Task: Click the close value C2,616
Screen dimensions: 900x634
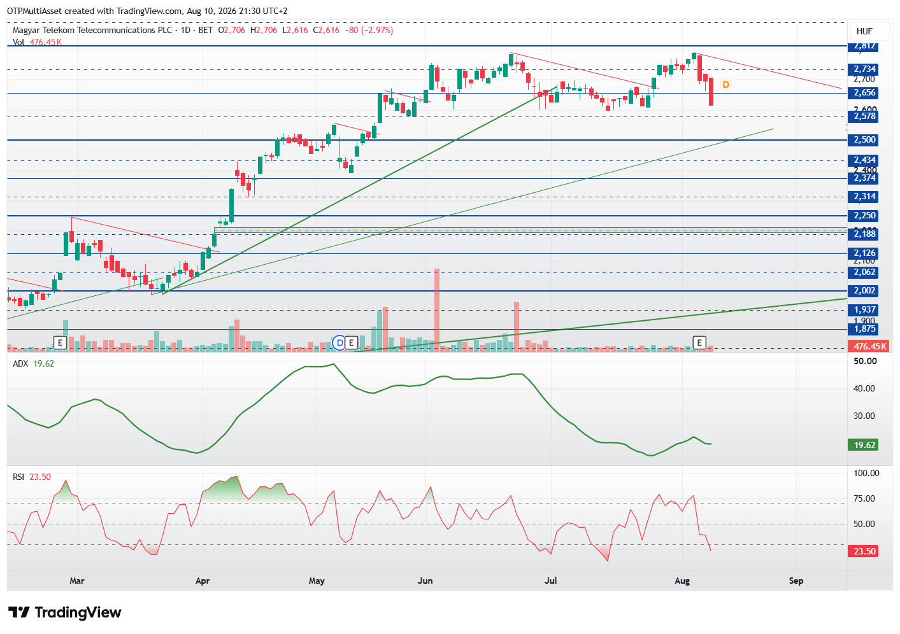Action: (x=327, y=30)
